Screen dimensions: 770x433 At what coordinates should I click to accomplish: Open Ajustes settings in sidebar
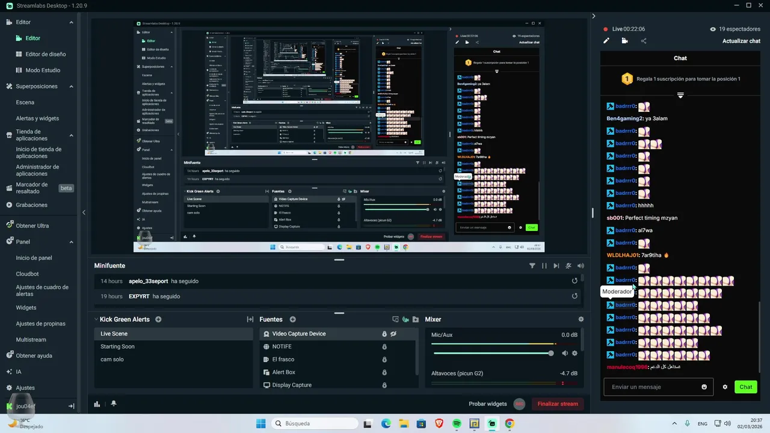click(x=25, y=388)
